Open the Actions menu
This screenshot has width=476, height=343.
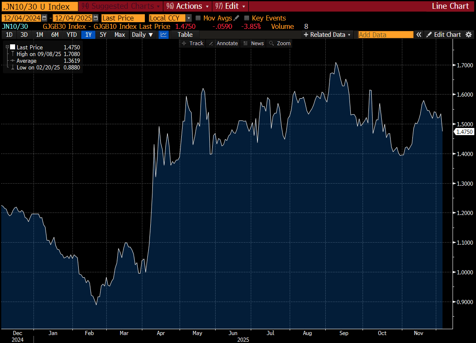pos(187,6)
